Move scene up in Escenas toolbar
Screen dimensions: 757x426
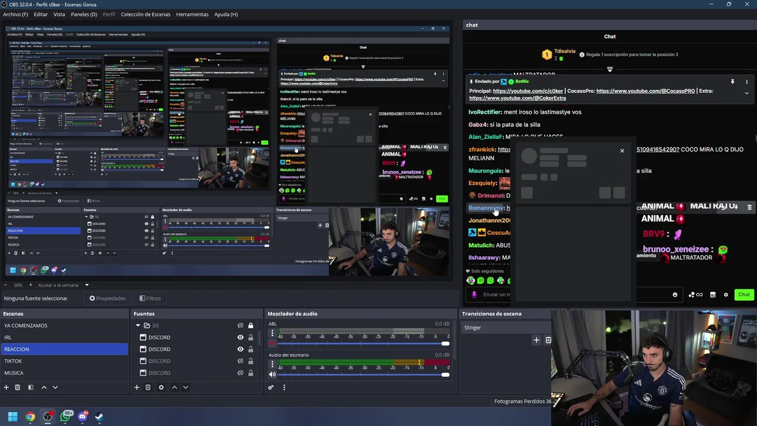[44, 388]
